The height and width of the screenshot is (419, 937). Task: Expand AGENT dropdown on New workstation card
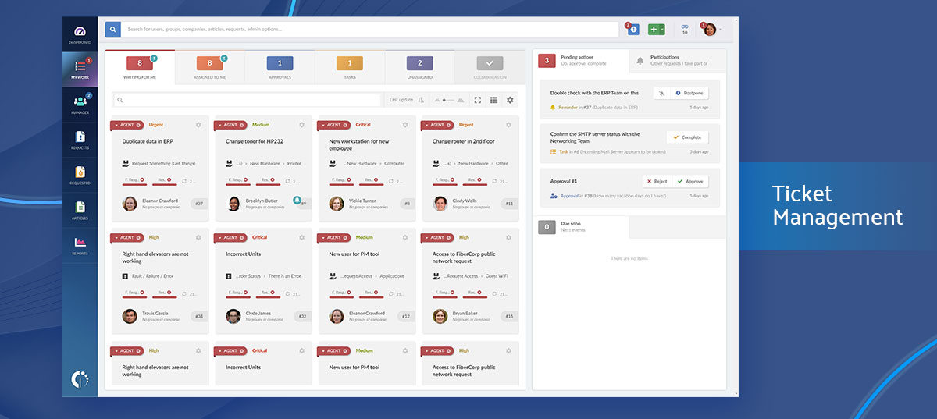[x=322, y=125]
